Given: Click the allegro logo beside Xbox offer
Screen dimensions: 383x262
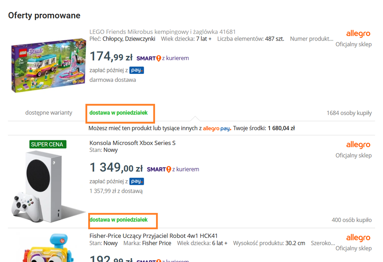Looking at the screenshot, I should 358,145.
